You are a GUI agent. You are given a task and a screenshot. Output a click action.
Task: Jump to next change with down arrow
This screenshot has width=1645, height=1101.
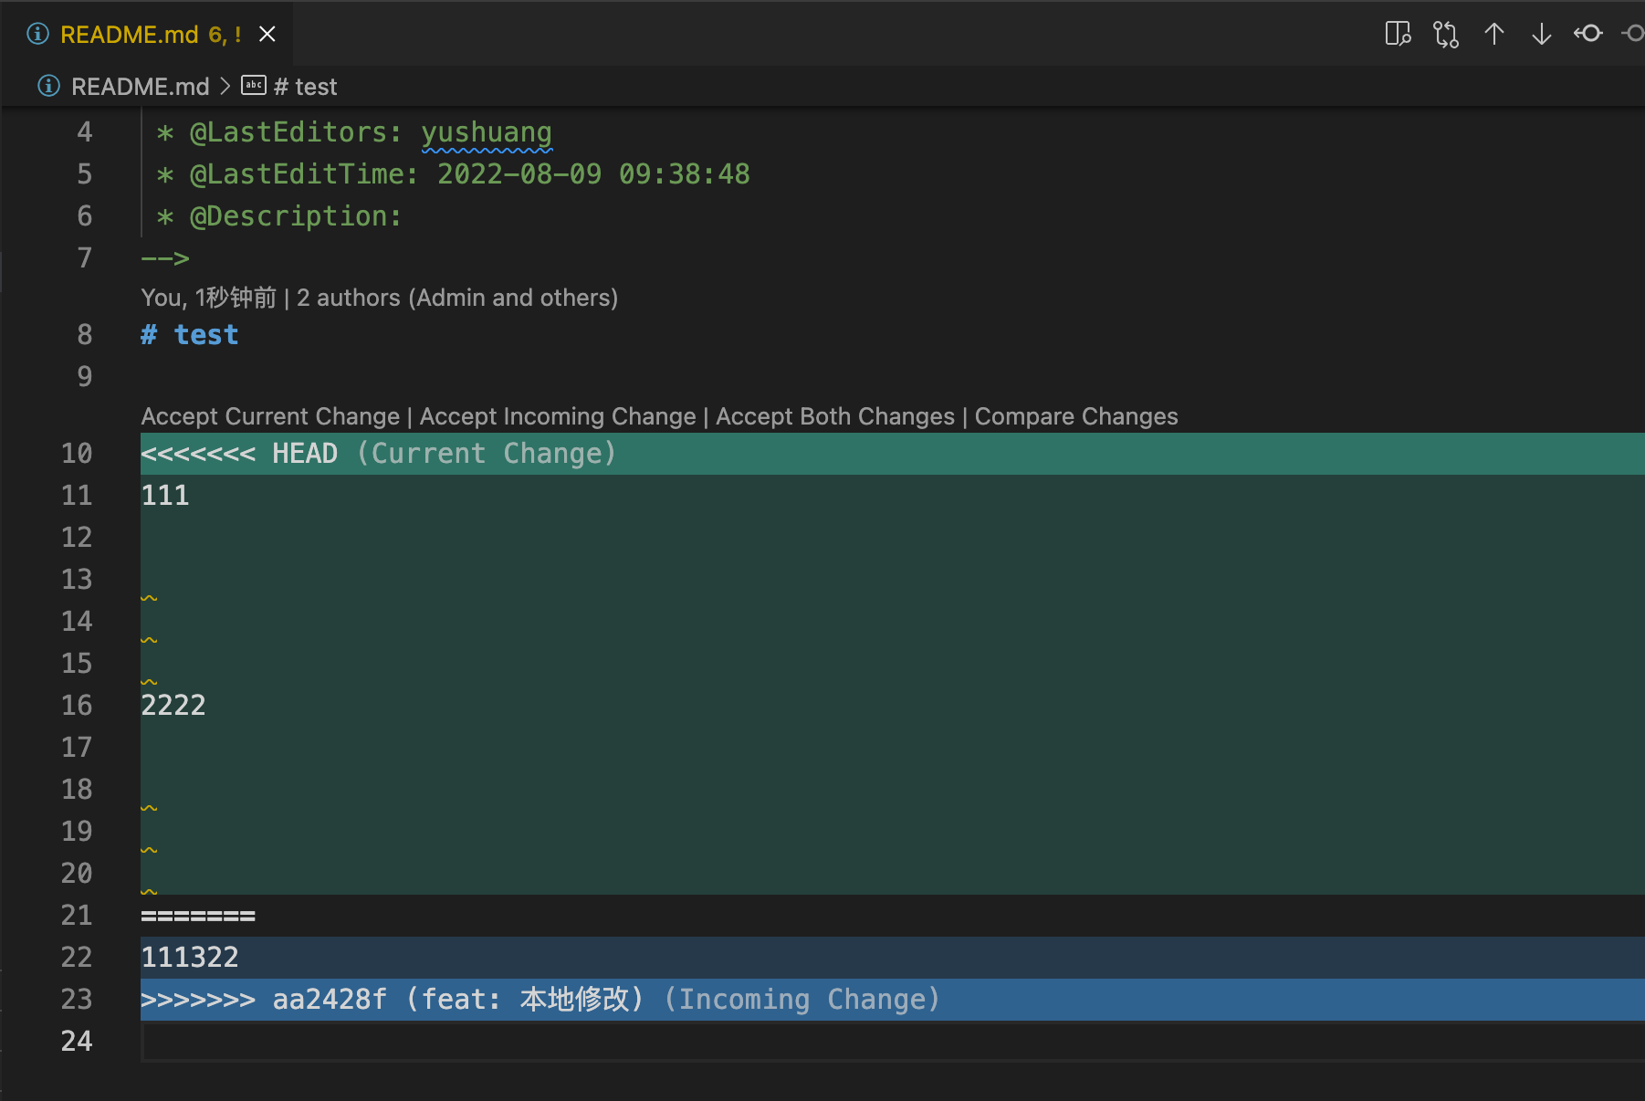click(1542, 34)
